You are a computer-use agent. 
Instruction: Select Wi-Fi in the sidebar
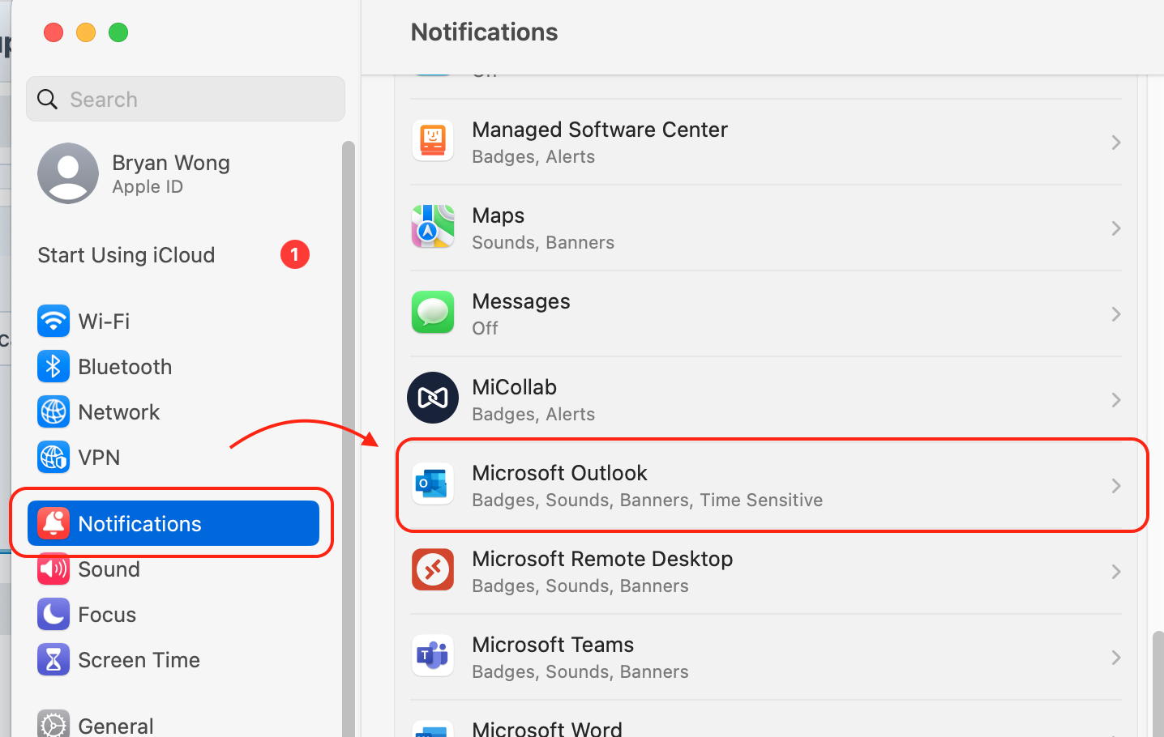(x=173, y=321)
